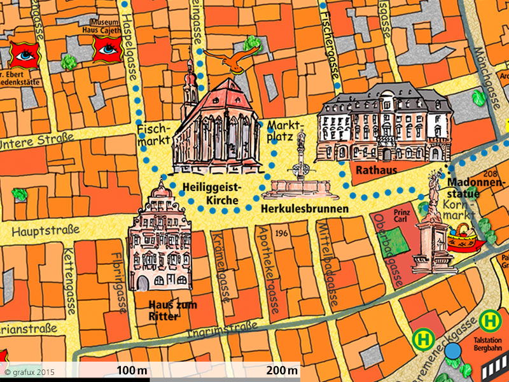Click the 'Rathaus' label
Image resolution: width=509 pixels, height=382 pixels.
coord(377,170)
